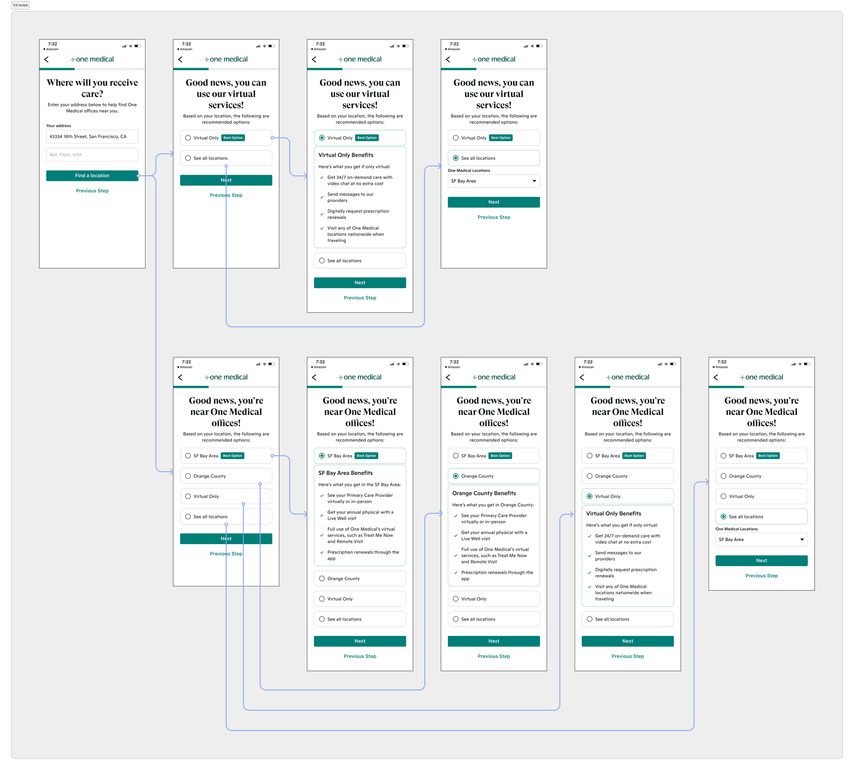Click back arrow on address entry screen

click(46, 60)
